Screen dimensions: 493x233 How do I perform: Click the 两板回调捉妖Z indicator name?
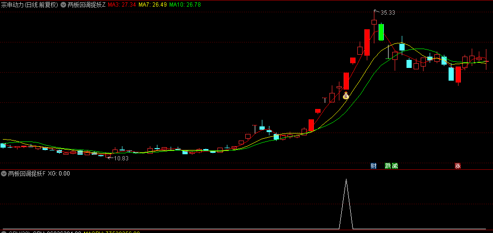[x=87, y=5]
